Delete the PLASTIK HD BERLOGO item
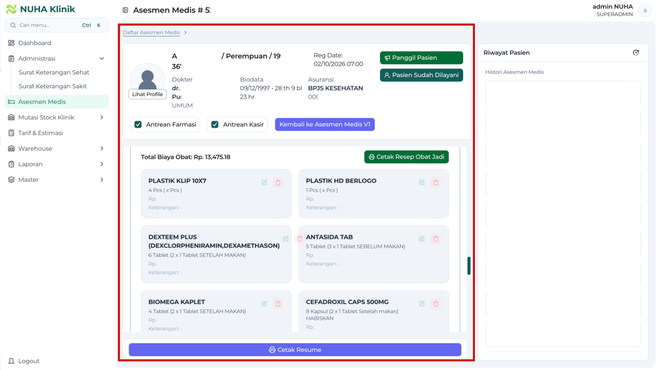This screenshot has height=370, width=659. pyautogui.click(x=435, y=183)
